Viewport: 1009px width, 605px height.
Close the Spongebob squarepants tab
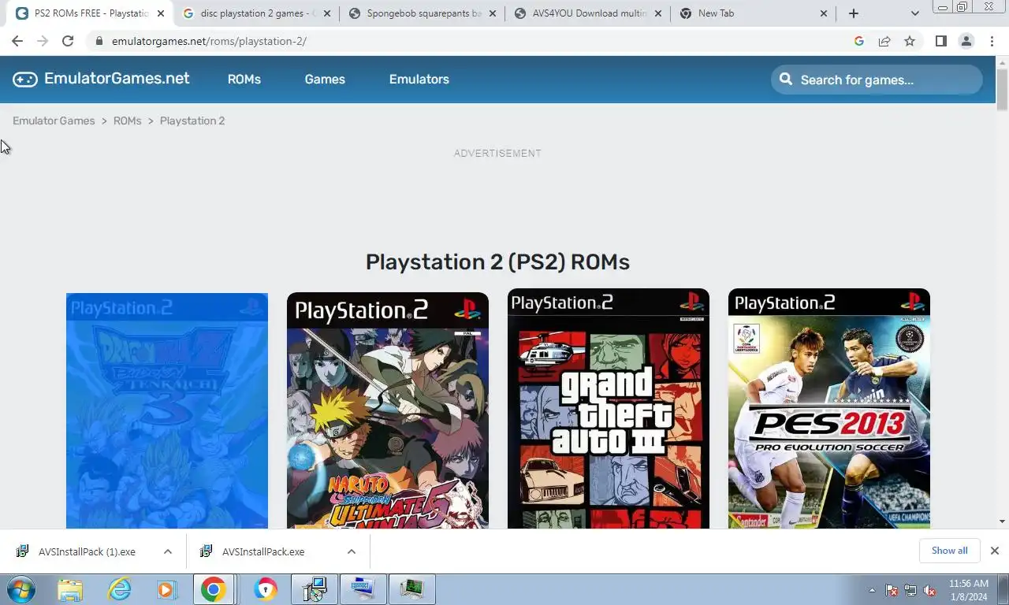(x=493, y=13)
